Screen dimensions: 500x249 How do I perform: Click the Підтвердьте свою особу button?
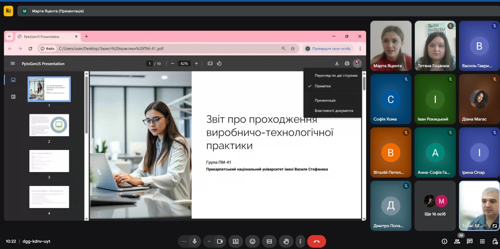point(328,48)
